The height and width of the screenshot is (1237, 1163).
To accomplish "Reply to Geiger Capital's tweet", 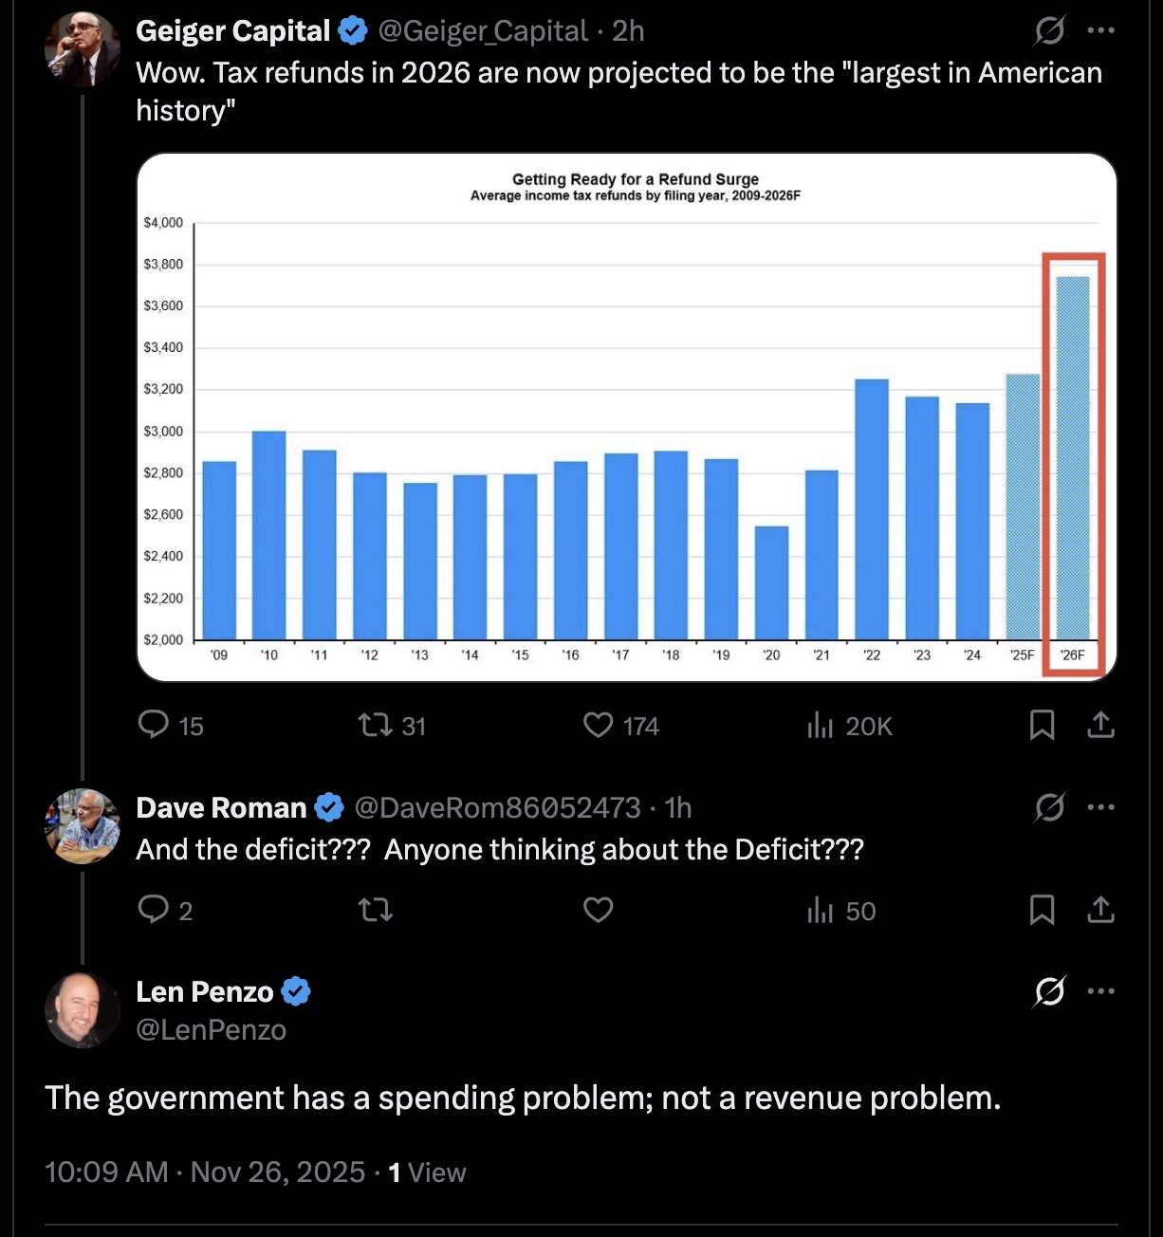I will click(x=154, y=726).
